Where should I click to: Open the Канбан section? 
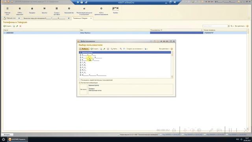(x=115, y=10)
